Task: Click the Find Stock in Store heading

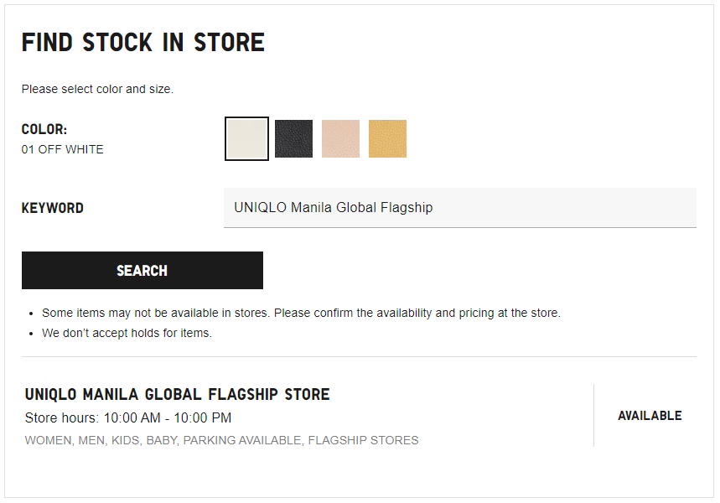Action: point(142,43)
